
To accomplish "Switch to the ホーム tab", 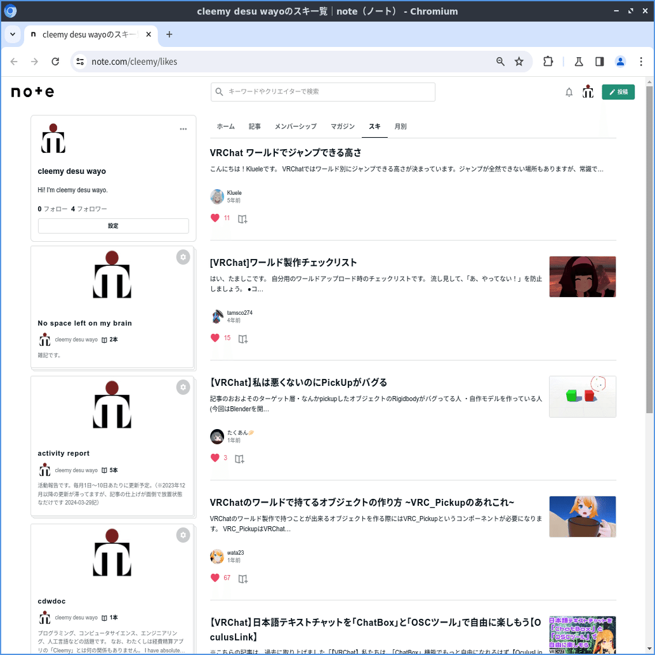I will (x=225, y=126).
